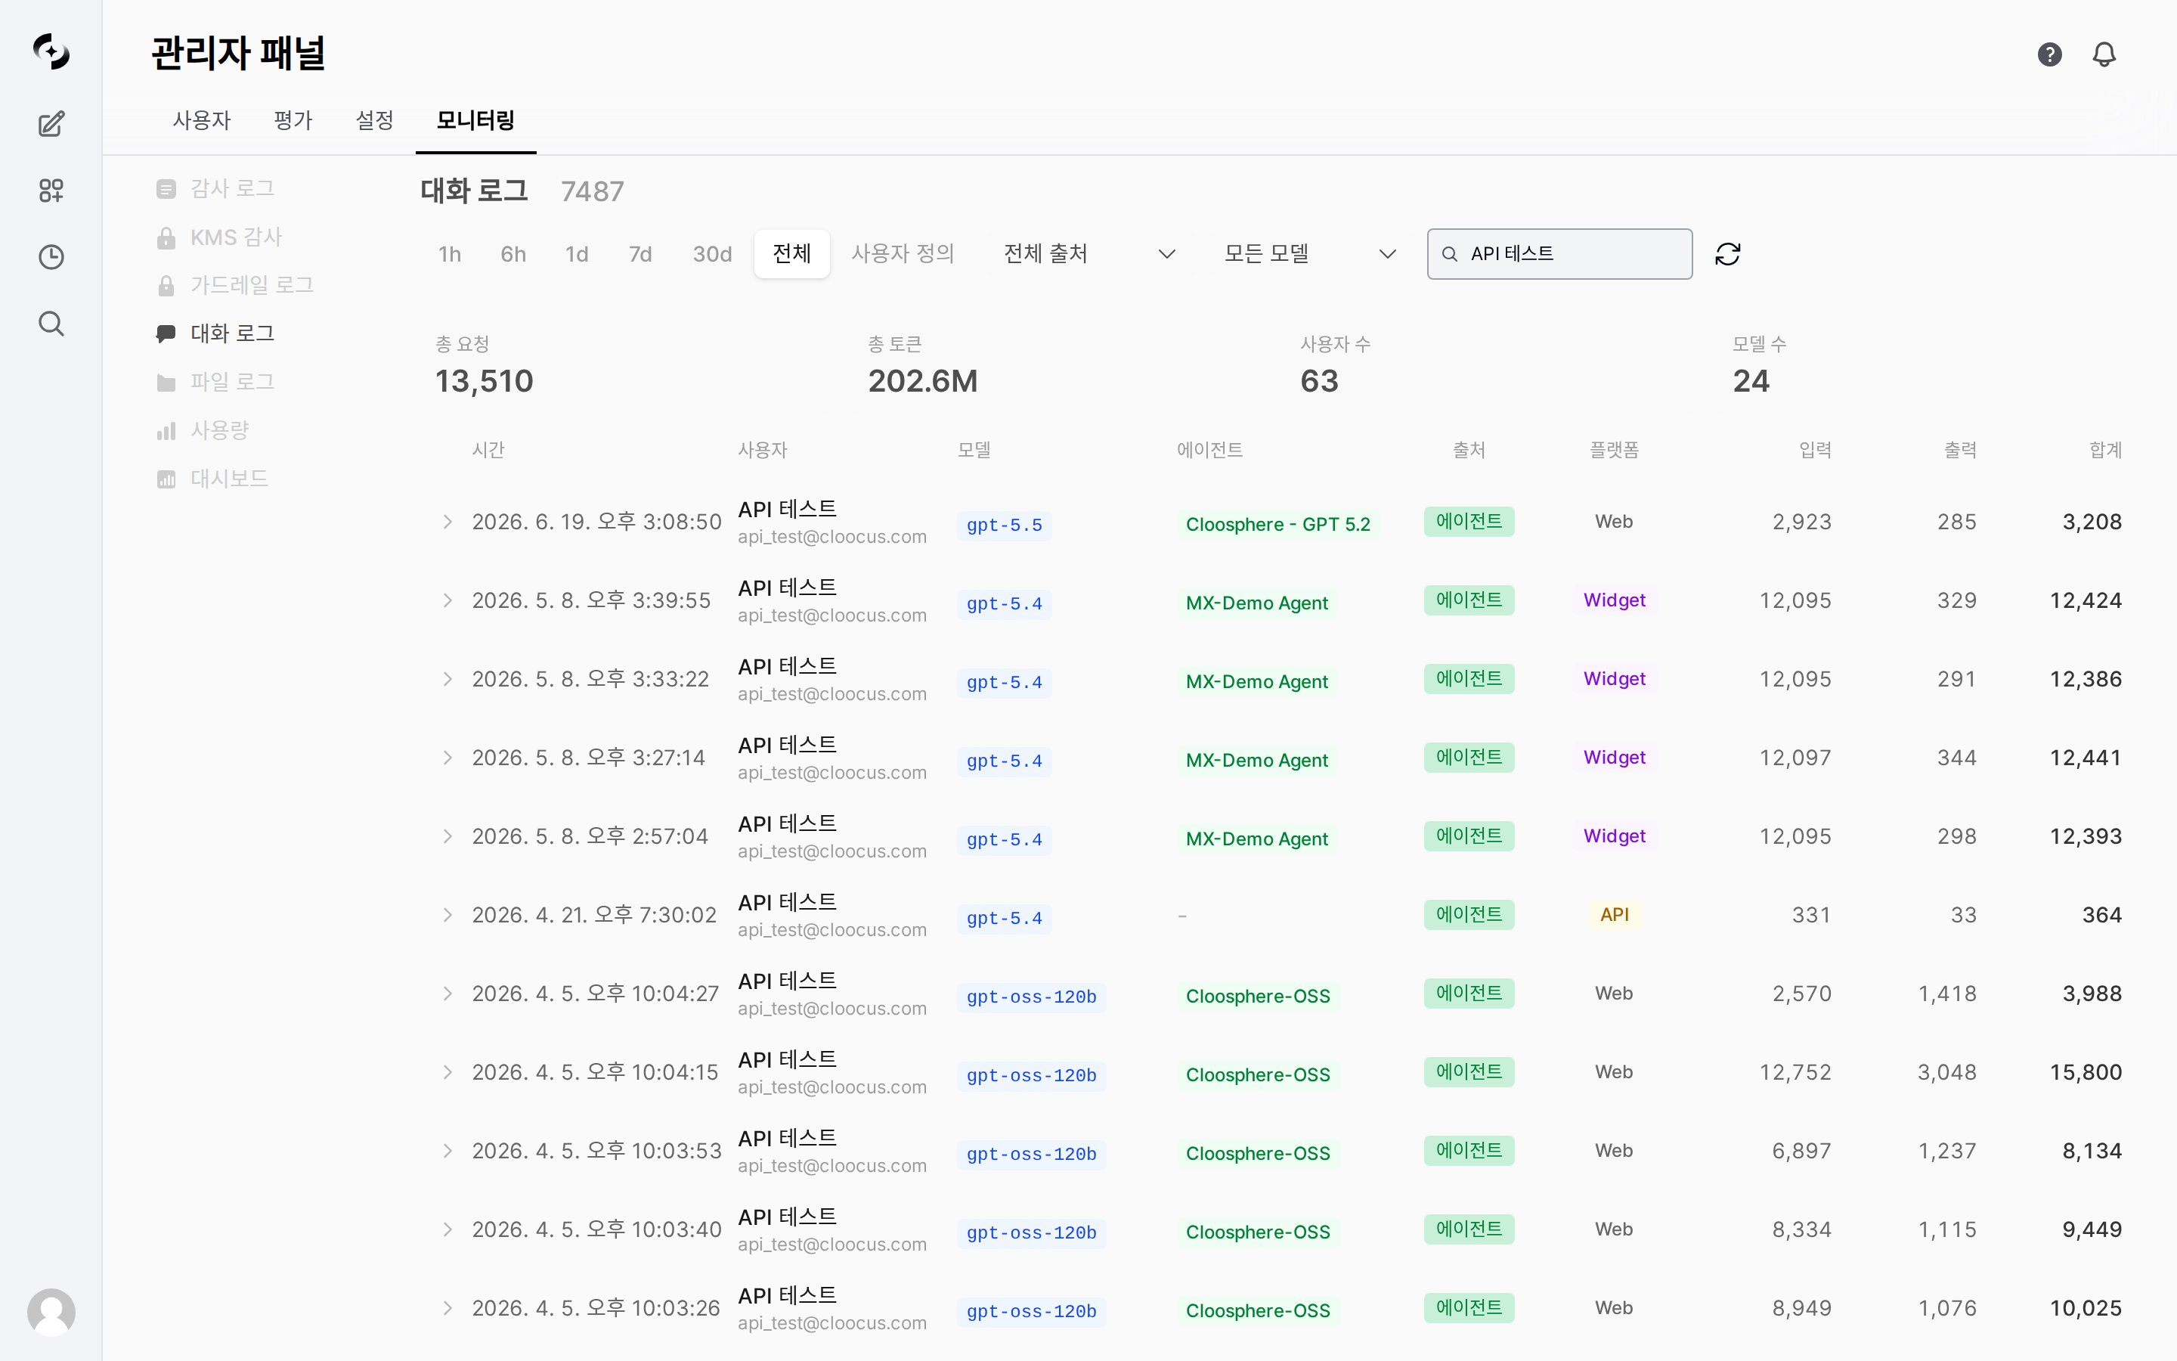
Task: Select the 1d time range
Action: [577, 254]
